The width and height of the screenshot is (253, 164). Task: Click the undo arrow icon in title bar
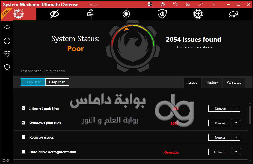175,4
